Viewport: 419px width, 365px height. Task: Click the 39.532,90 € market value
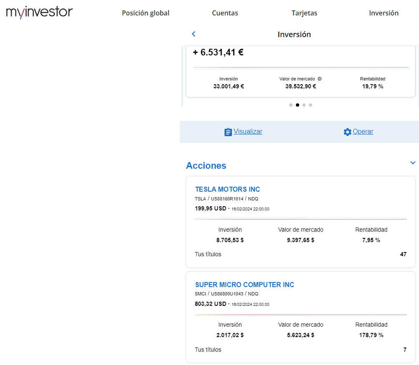coord(300,86)
